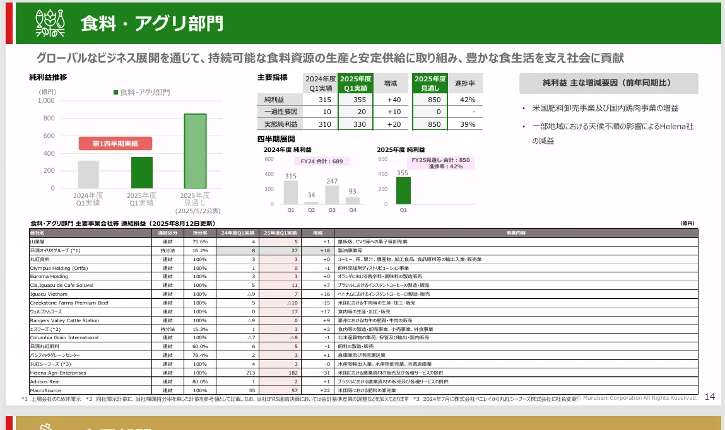725x430 pixels.
Task: Click the 持分法 cell in 日清オイリオグループ row
Action: click(167, 250)
